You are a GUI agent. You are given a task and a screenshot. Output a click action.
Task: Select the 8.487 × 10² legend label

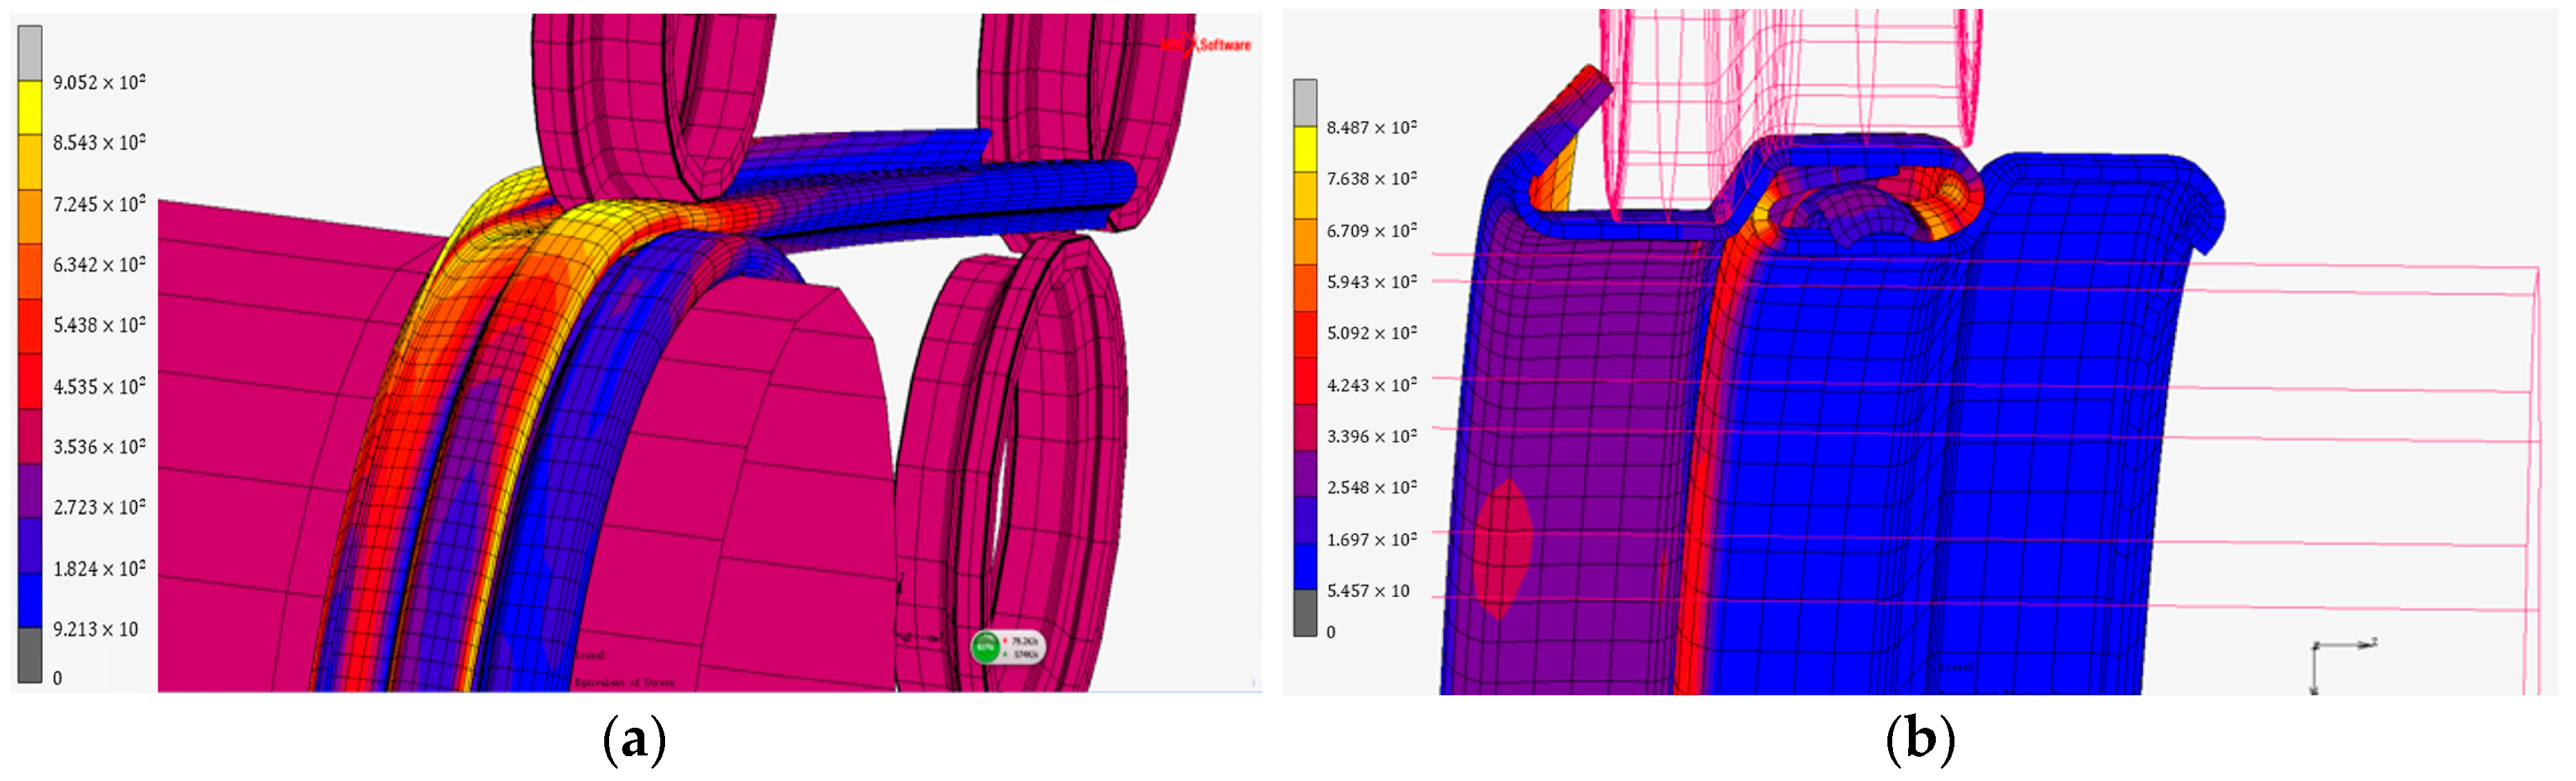coord(1371,127)
